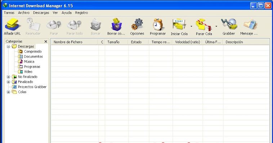Sort by Descripción column header
The width and height of the screenshot is (273, 143).
[x=246, y=42]
